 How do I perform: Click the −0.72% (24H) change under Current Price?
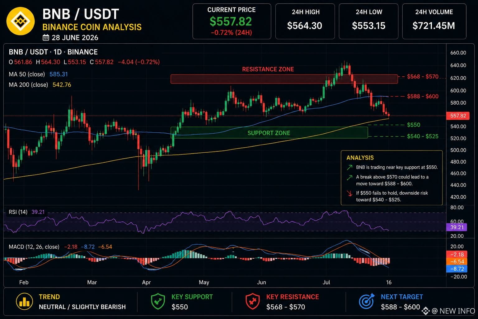pos(231,32)
